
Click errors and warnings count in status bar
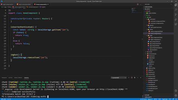[4, 99]
